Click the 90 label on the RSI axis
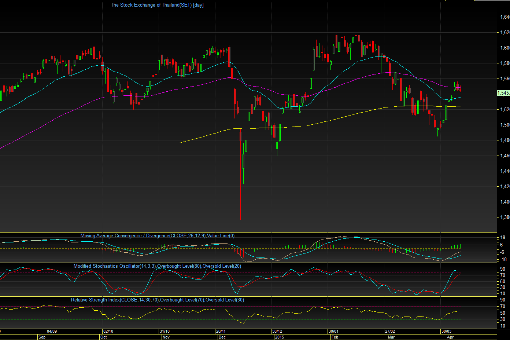 coord(503,300)
